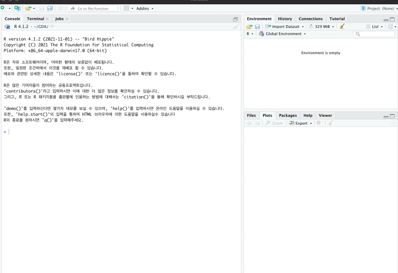Clear all plots with the broom icon

[330, 123]
